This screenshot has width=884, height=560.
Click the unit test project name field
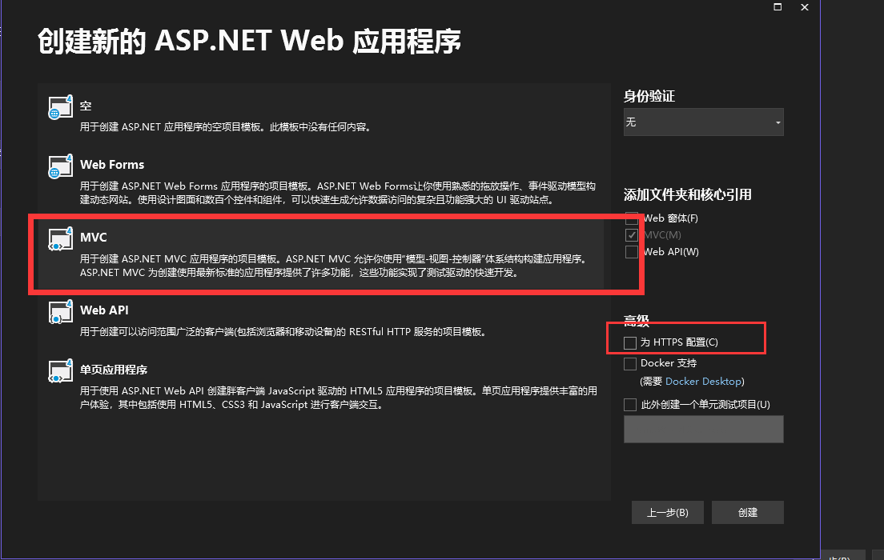(703, 430)
